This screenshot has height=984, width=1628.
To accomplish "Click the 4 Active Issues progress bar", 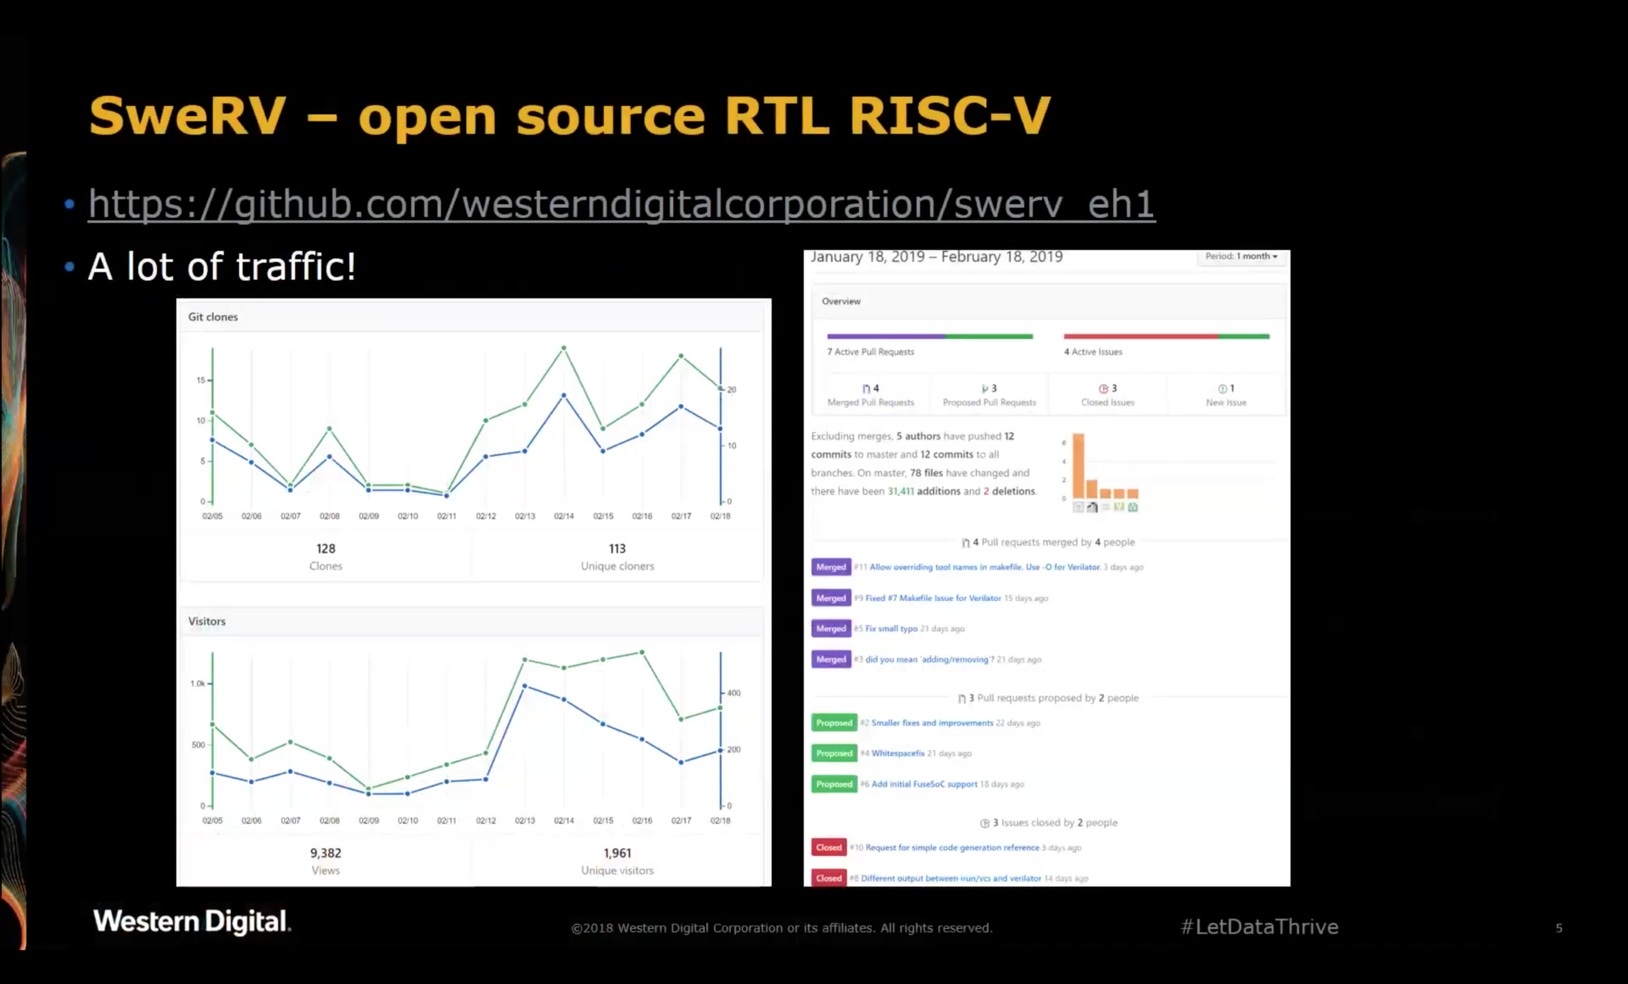I will (1167, 336).
